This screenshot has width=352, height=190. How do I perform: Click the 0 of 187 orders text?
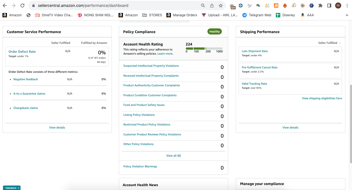tap(97, 58)
